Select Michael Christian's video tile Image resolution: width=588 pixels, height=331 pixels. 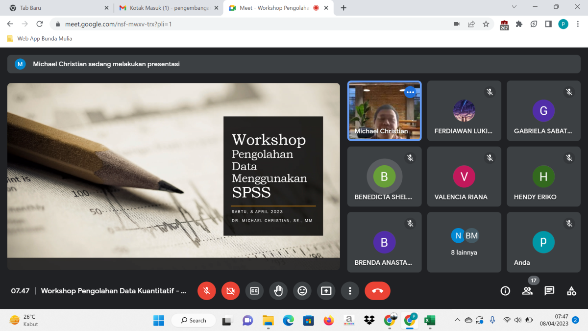(384, 111)
